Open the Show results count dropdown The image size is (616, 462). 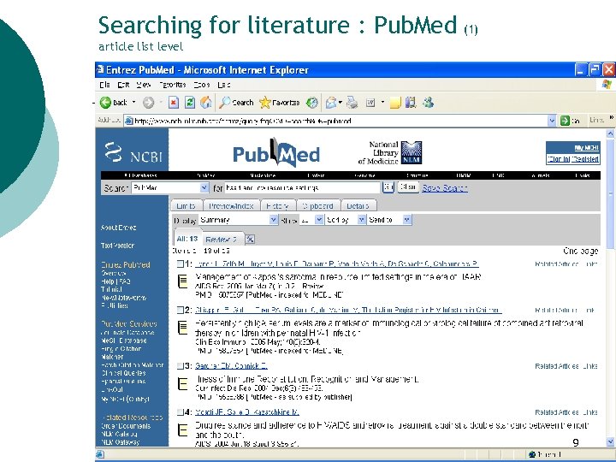pyautogui.click(x=319, y=220)
